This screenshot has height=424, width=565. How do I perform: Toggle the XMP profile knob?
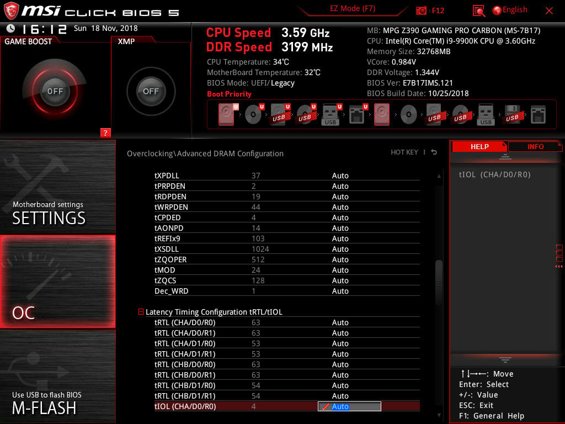point(151,91)
